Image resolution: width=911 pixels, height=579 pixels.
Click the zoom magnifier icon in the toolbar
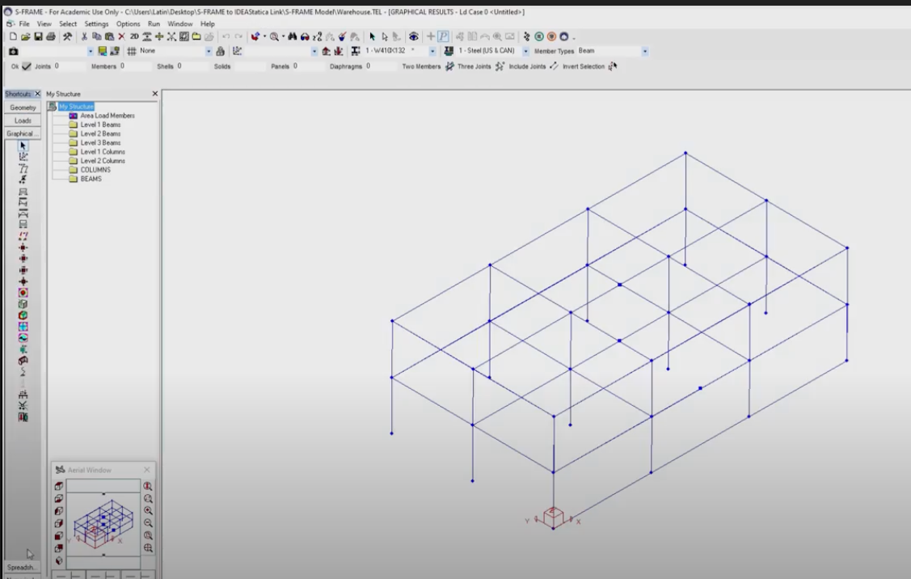tap(274, 36)
